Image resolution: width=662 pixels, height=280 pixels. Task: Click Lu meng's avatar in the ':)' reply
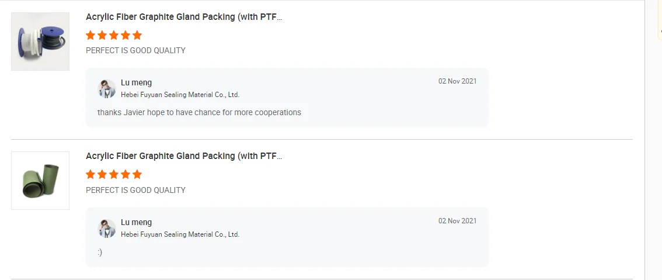tap(107, 229)
